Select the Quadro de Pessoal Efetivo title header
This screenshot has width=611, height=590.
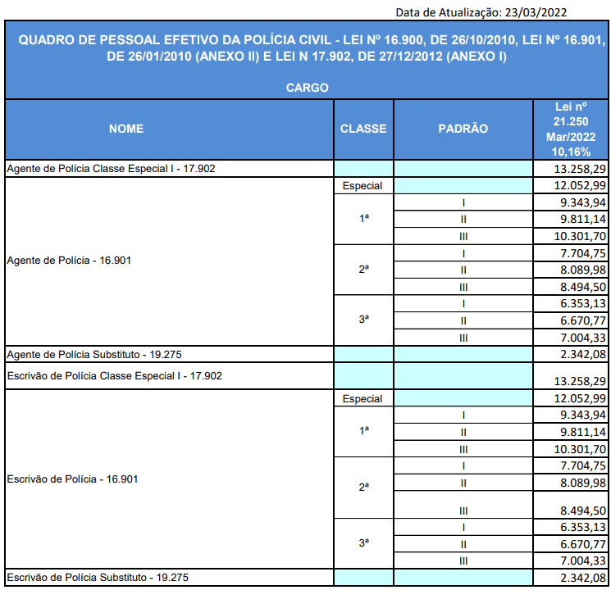click(307, 49)
